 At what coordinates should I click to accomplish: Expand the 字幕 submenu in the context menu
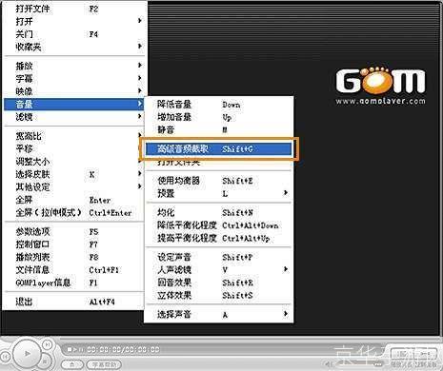pyautogui.click(x=73, y=78)
